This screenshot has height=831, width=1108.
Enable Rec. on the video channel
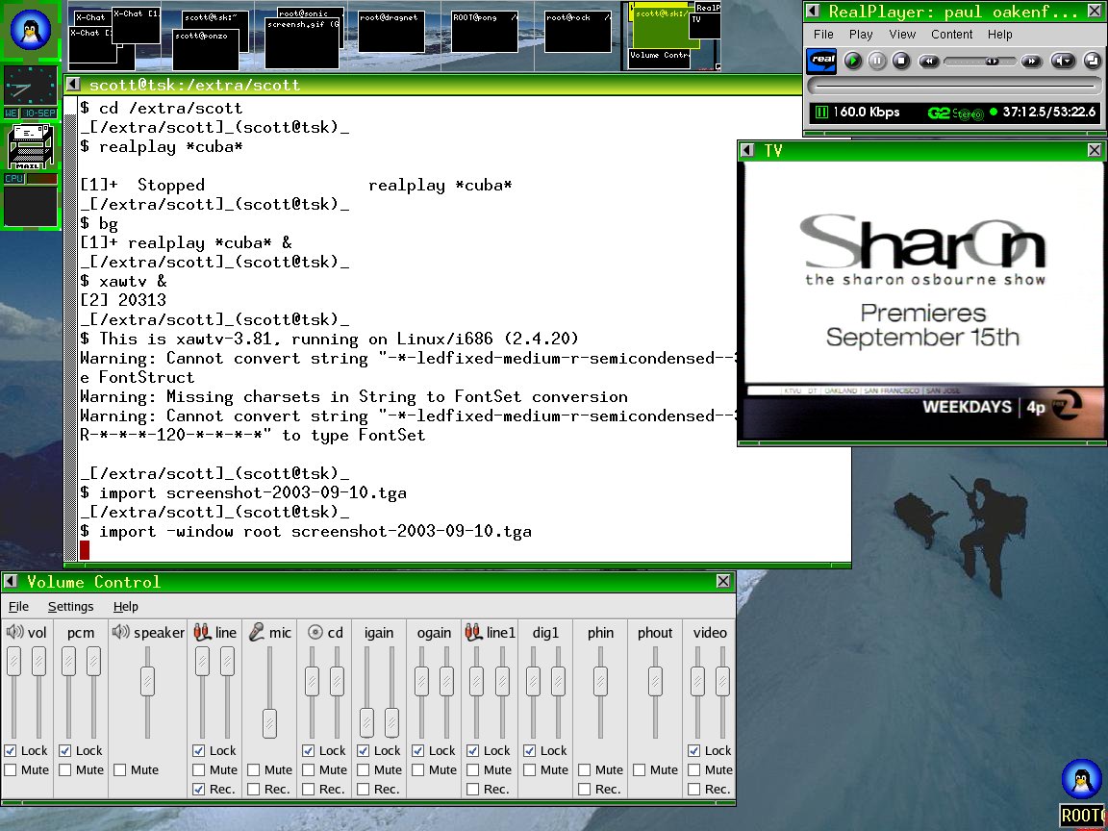(x=693, y=789)
